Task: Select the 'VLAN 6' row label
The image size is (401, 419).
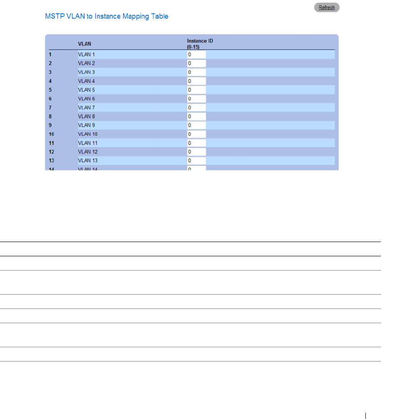Action: (86, 99)
